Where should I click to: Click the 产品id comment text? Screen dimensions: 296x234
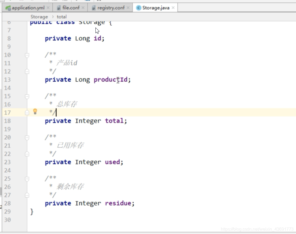67,63
